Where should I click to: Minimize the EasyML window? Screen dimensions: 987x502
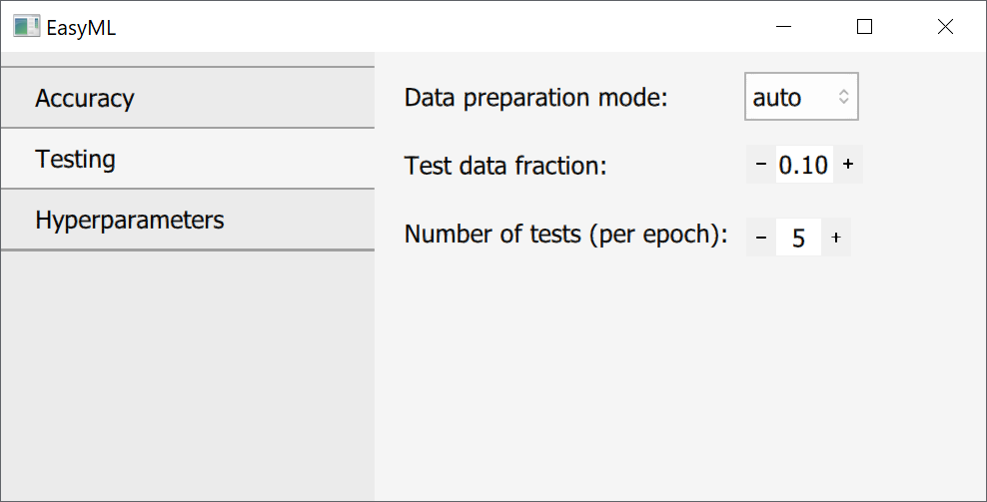pos(784,27)
